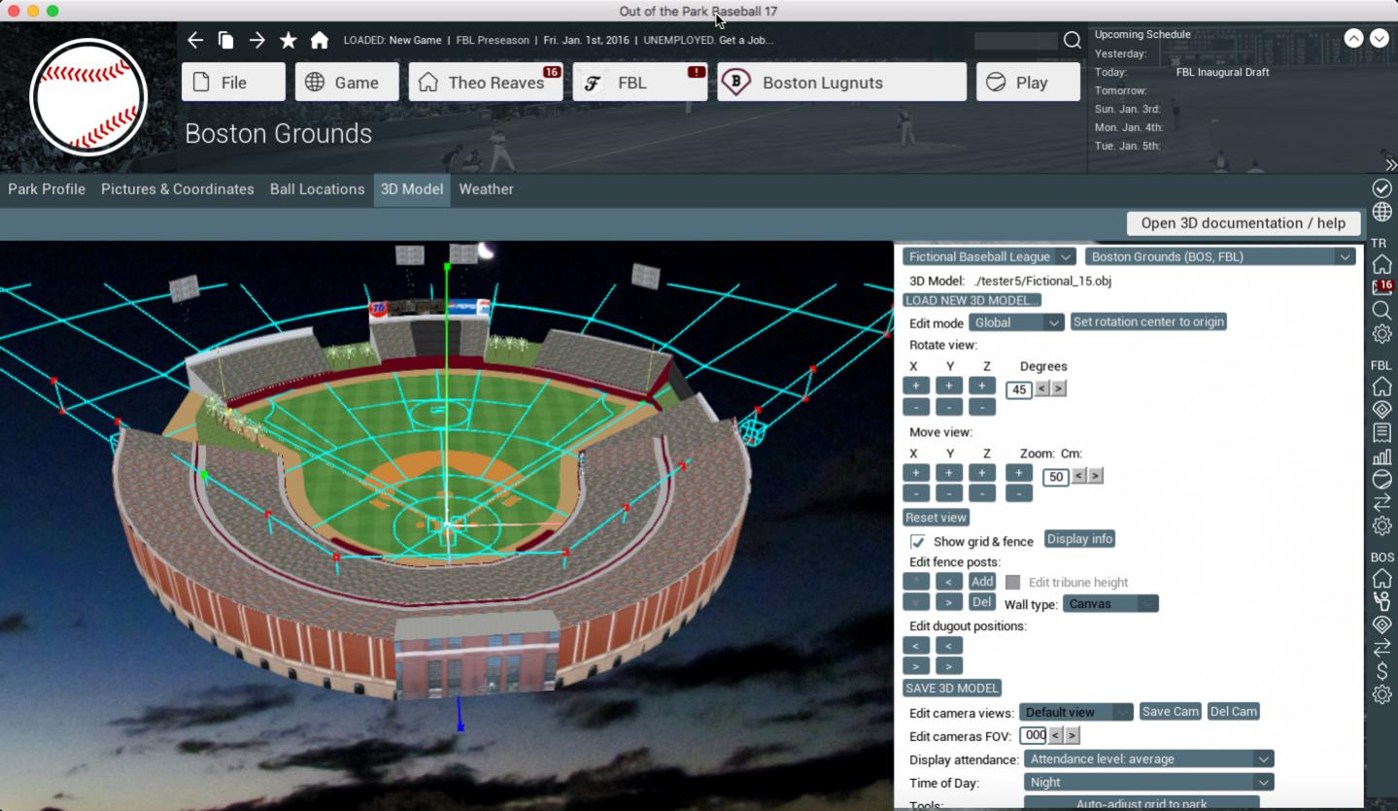The image size is (1398, 811).
Task: Toggle the Show grid & fence checkbox
Action: [x=917, y=541]
